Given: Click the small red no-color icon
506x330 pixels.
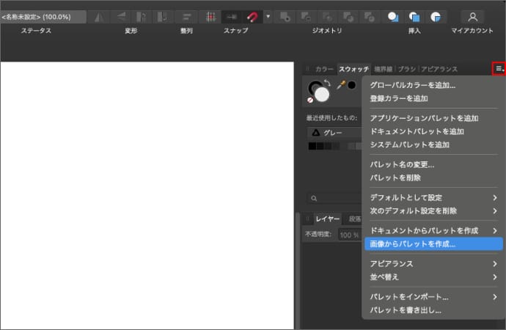Looking at the screenshot, I should 310,100.
